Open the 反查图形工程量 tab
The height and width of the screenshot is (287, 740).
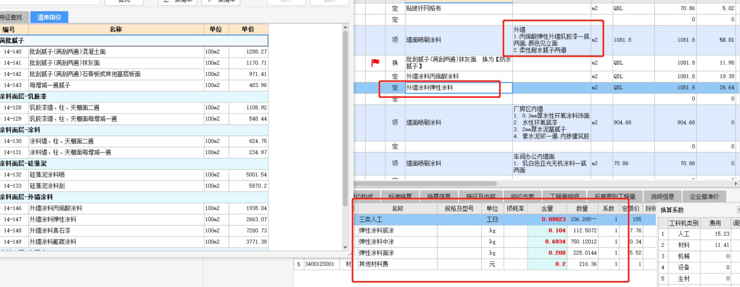pos(615,196)
